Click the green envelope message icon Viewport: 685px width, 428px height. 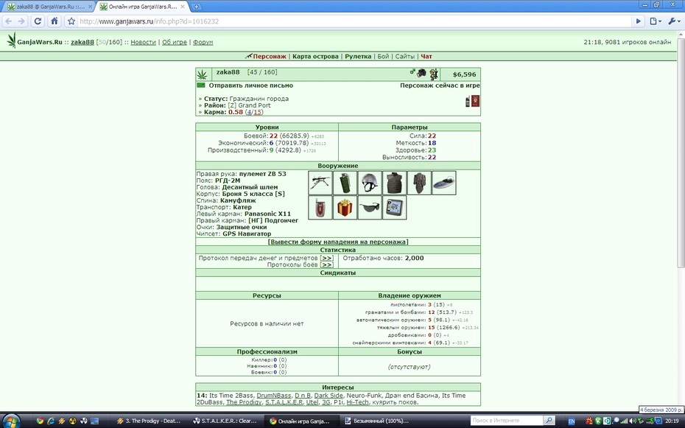click(x=201, y=85)
